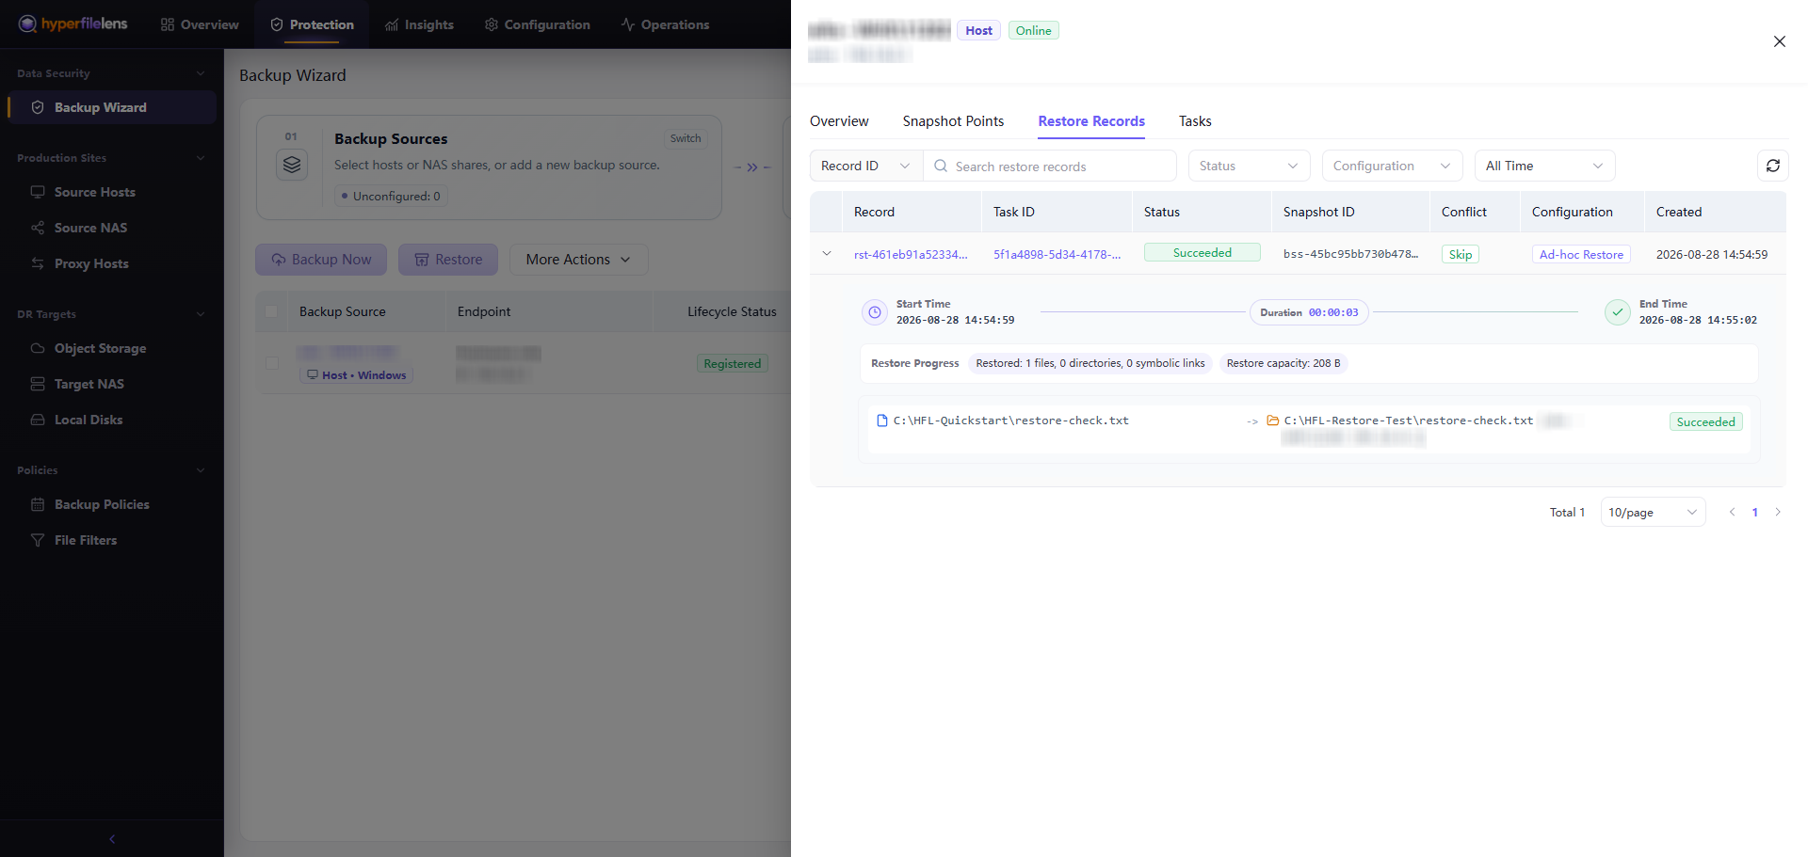Image resolution: width=1808 pixels, height=857 pixels.
Task: Open record link rst-461eb91a52334
Action: click(911, 254)
